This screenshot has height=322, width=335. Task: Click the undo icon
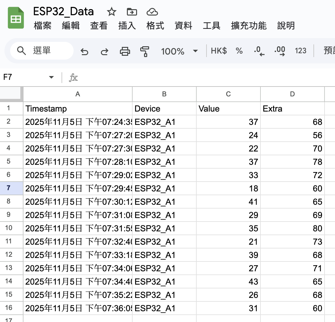point(84,51)
